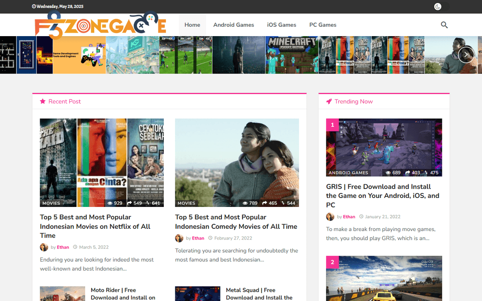Screen dimensions: 482x301
Task: Click author Ethan on the Comedy post
Action: click(x=198, y=238)
